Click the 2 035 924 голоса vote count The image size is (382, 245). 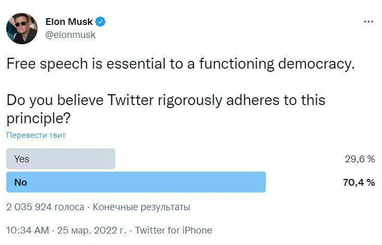[45, 207]
